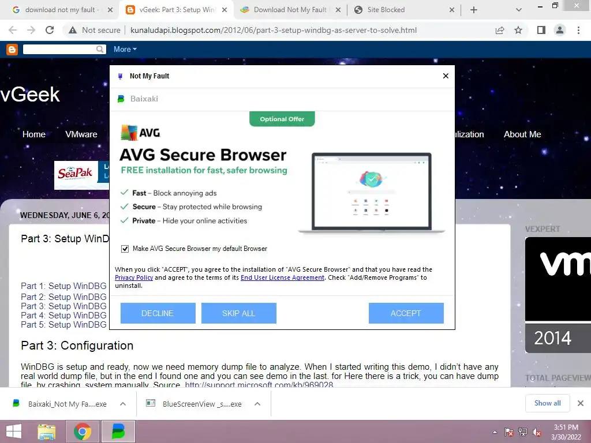
Task: Close the downloads bar
Action: (581, 403)
